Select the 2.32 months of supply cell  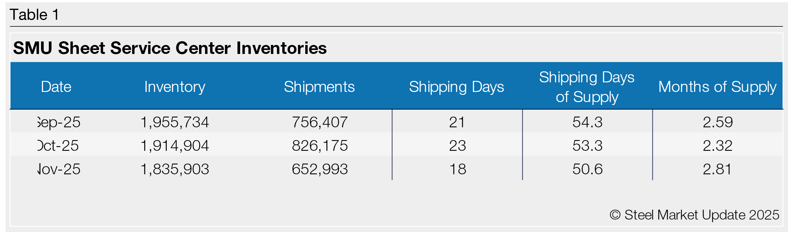(717, 146)
